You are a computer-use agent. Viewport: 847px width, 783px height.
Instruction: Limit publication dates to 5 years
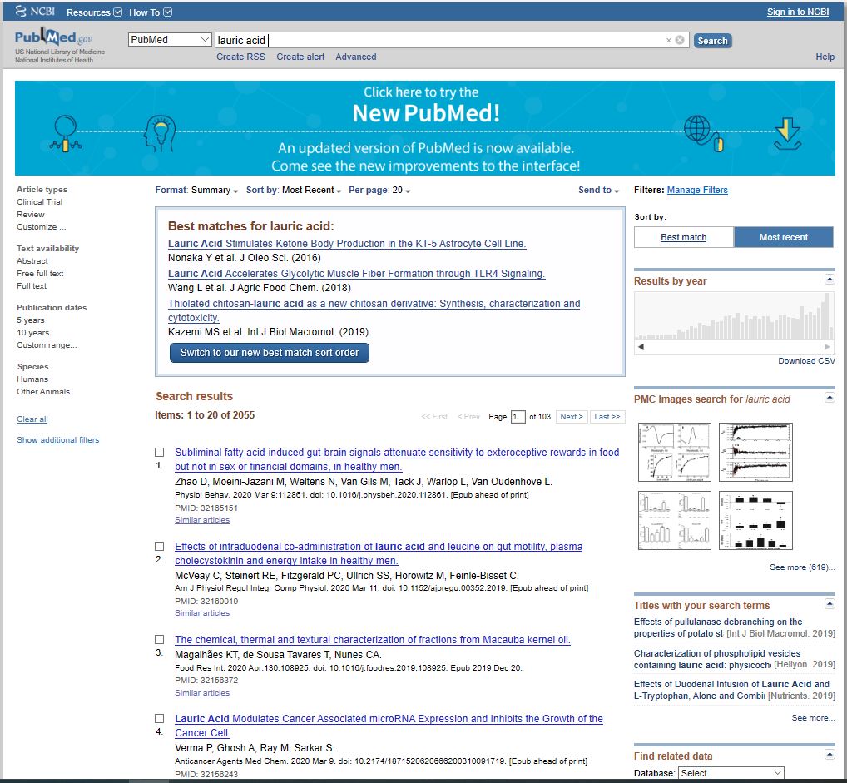30,320
